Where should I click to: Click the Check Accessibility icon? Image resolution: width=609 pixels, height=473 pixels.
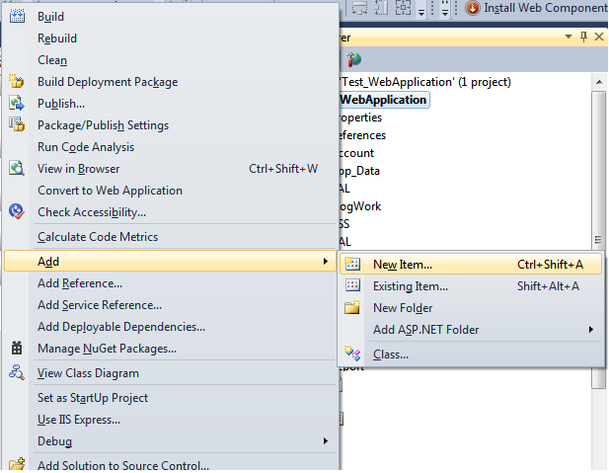pyautogui.click(x=17, y=212)
